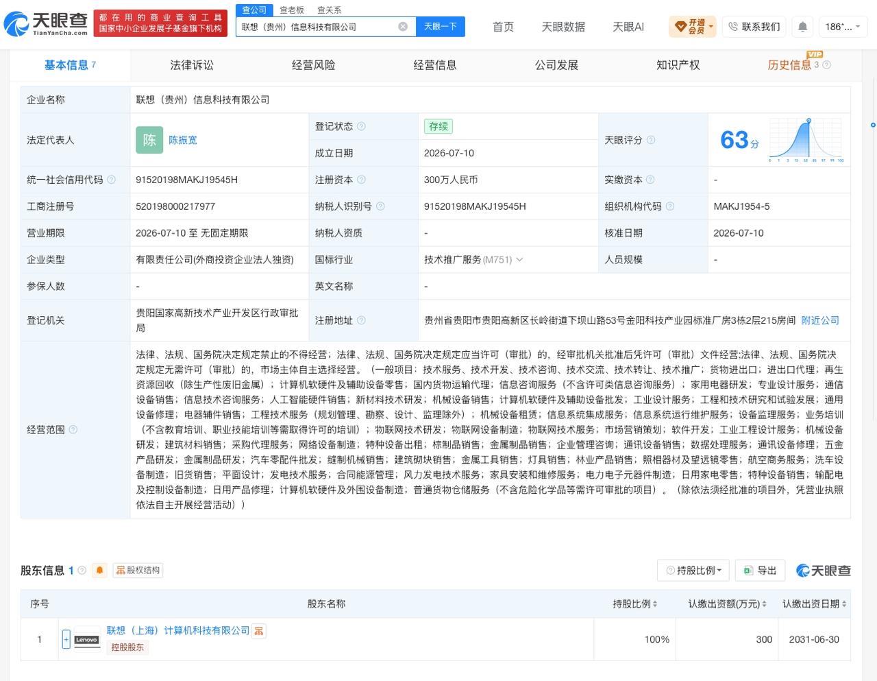Viewport: 877px width, 681px height.
Task: Open 持股比例 filter dropdown
Action: (x=693, y=570)
